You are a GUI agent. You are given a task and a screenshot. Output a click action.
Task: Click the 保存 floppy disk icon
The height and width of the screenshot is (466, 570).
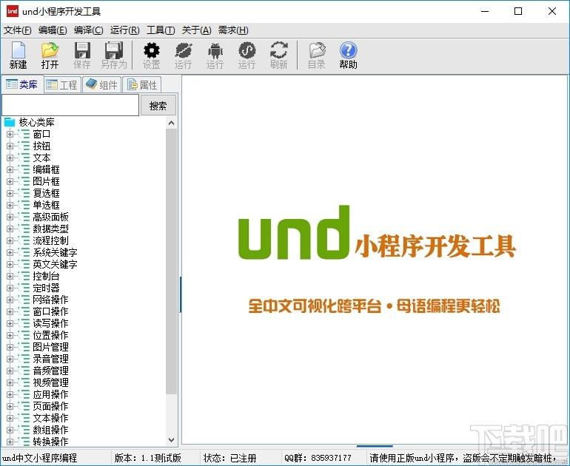82,50
